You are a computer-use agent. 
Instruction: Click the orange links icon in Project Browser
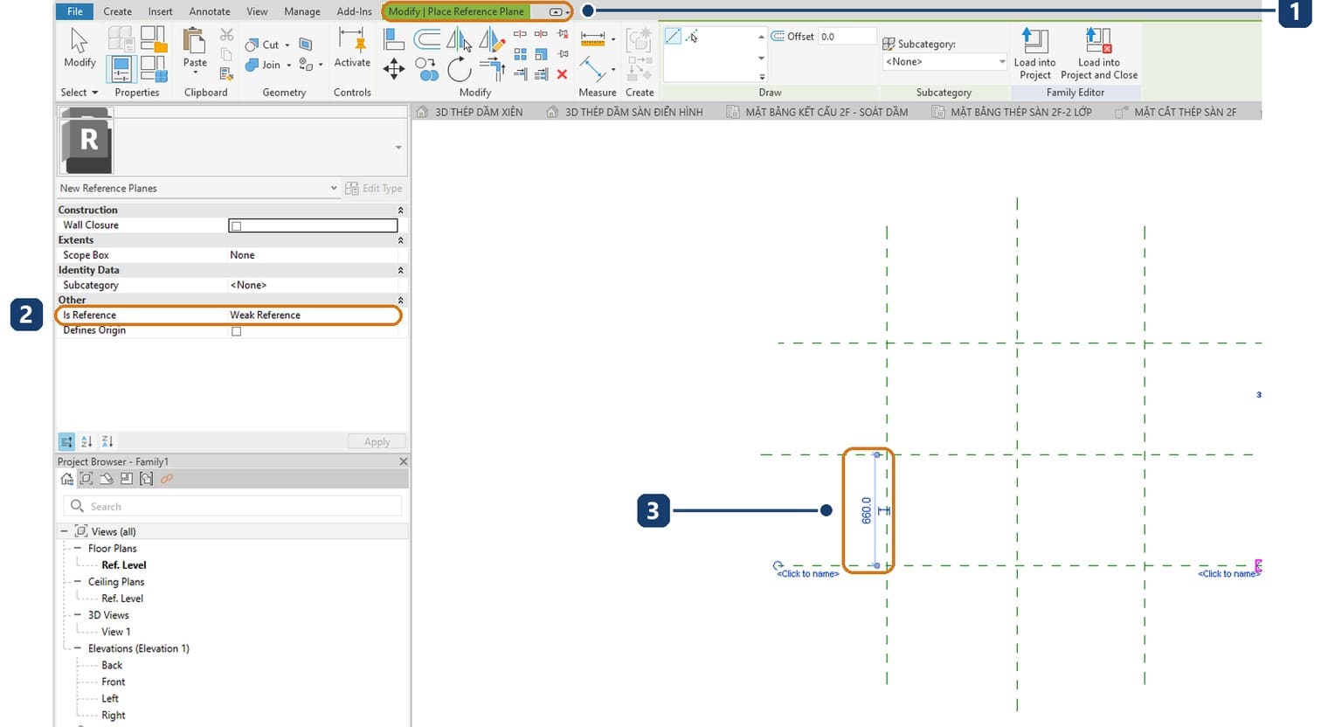[166, 479]
